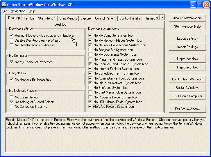
Task: Open StormWindow Help
Action: click(187, 27)
